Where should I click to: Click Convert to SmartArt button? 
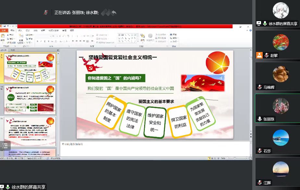106,43
